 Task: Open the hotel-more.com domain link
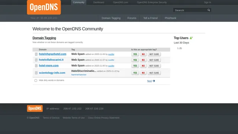tap(49, 66)
